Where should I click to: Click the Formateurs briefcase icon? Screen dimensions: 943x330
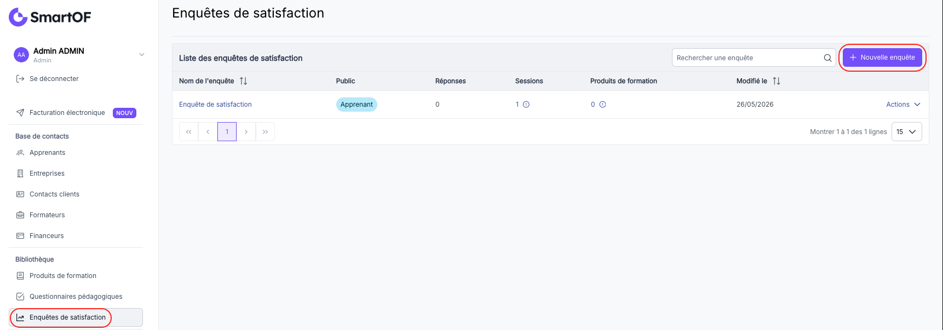tap(20, 215)
